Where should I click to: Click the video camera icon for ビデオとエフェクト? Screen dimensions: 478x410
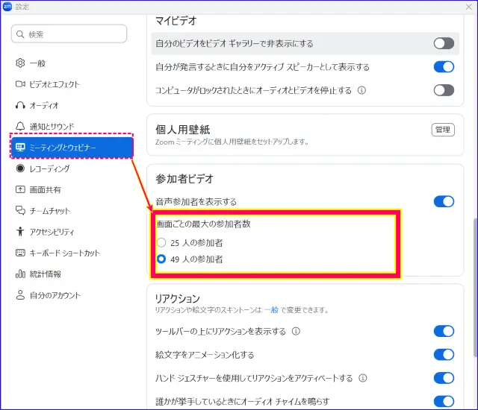click(x=20, y=84)
